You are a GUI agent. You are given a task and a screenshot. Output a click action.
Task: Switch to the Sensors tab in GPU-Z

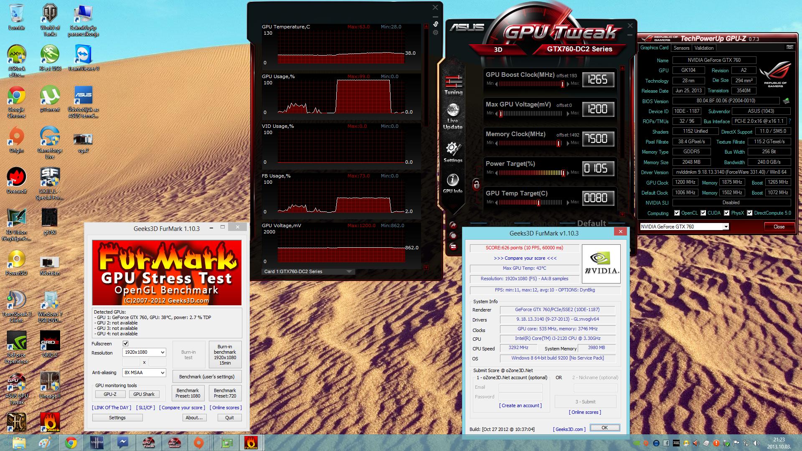681,48
